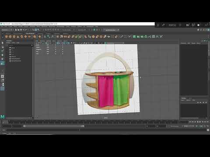Toggle Snap to curves
The height and width of the screenshot is (157, 210).
tap(48, 30)
